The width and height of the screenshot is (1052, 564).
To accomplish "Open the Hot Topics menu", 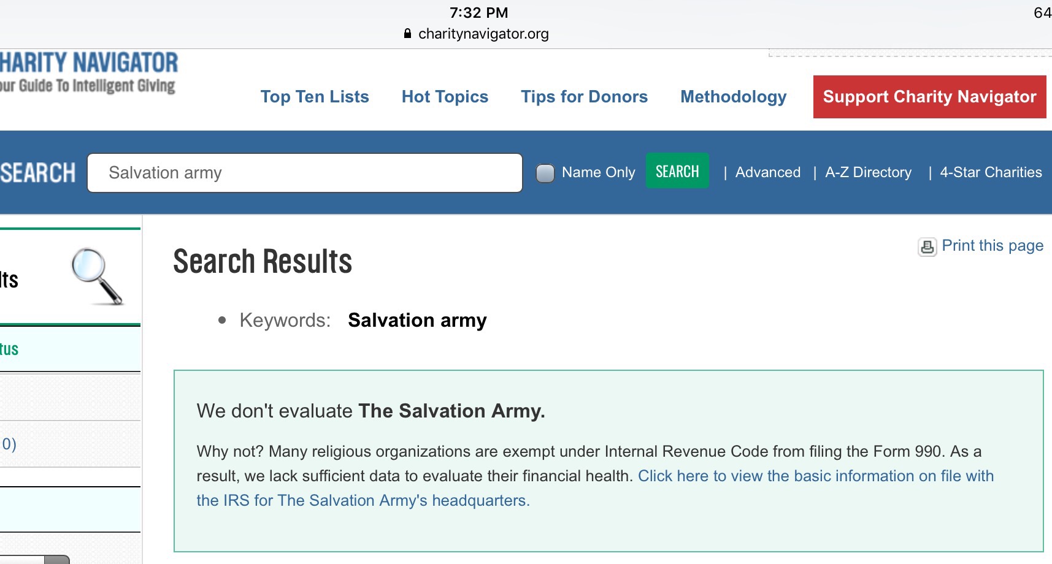I will [x=445, y=97].
